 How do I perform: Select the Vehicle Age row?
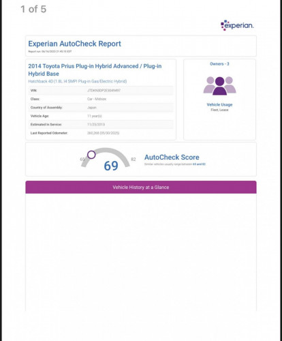pyautogui.click(x=101, y=116)
